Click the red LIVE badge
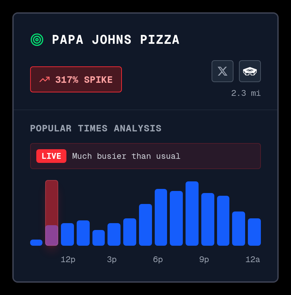 51,156
